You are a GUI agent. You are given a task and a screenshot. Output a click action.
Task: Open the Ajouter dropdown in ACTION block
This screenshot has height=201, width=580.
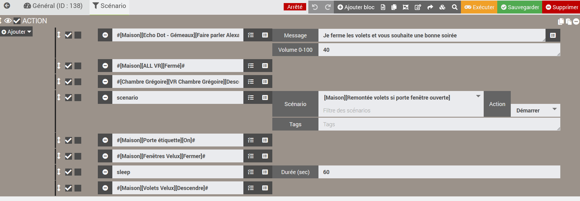(16, 32)
